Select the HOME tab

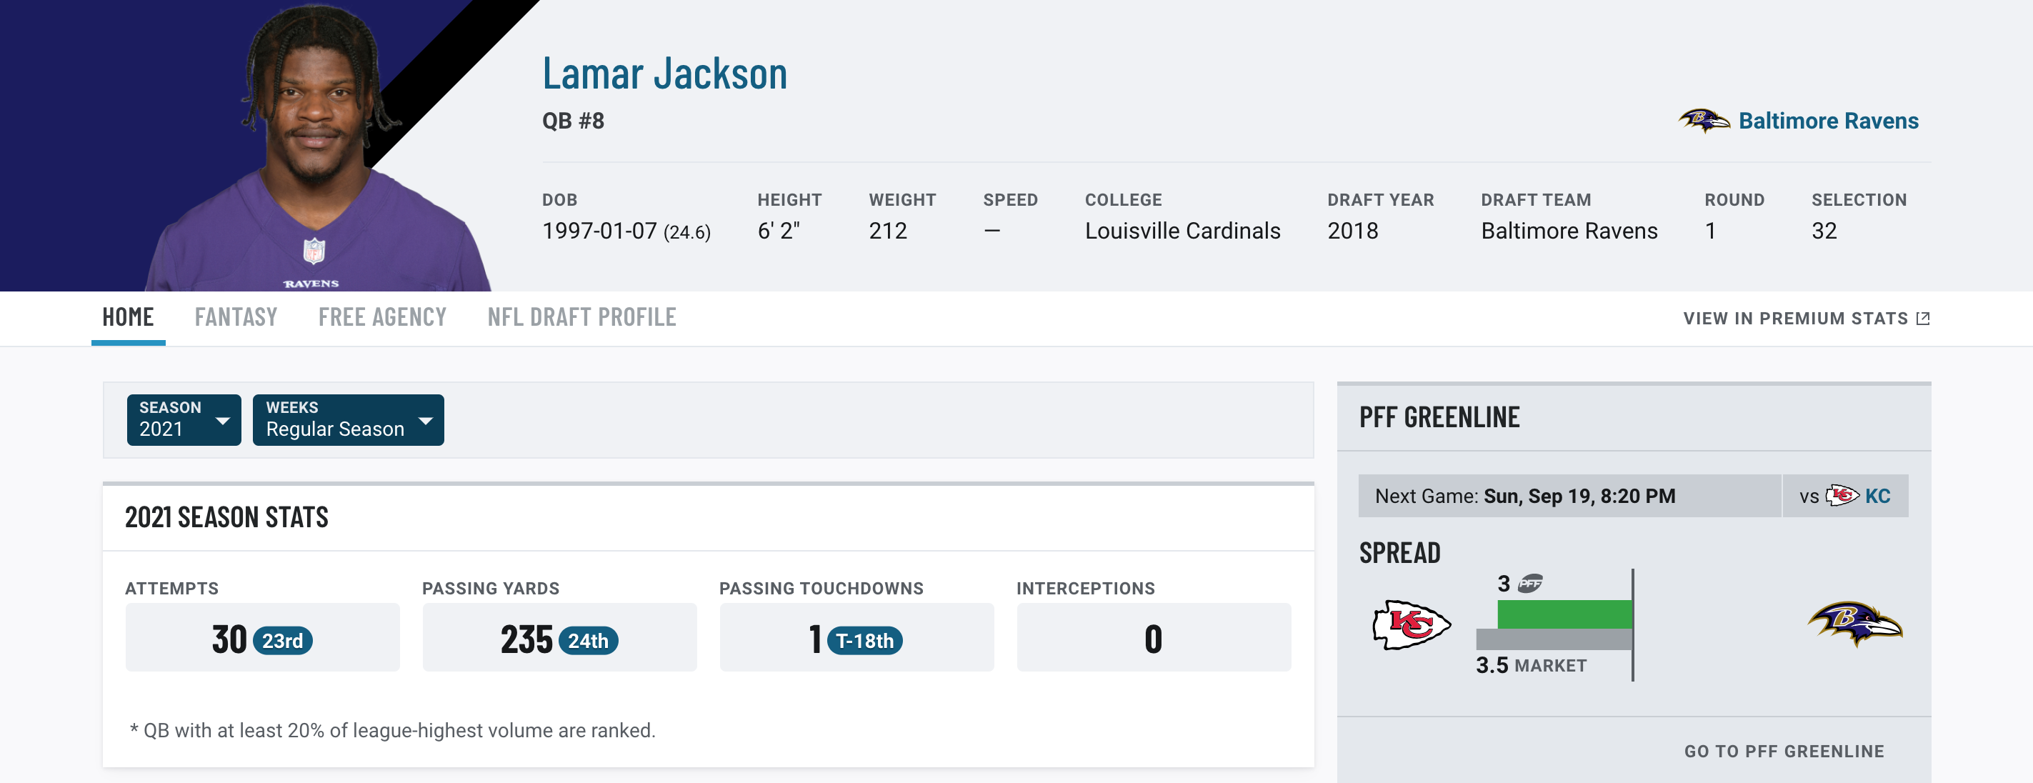[129, 316]
